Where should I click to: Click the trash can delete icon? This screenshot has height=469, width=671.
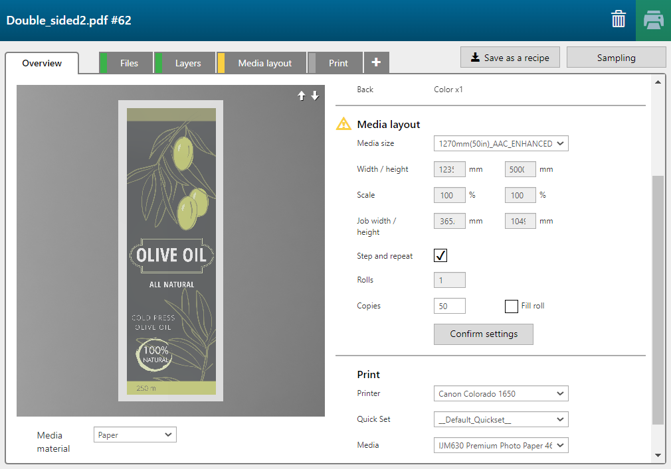click(619, 20)
